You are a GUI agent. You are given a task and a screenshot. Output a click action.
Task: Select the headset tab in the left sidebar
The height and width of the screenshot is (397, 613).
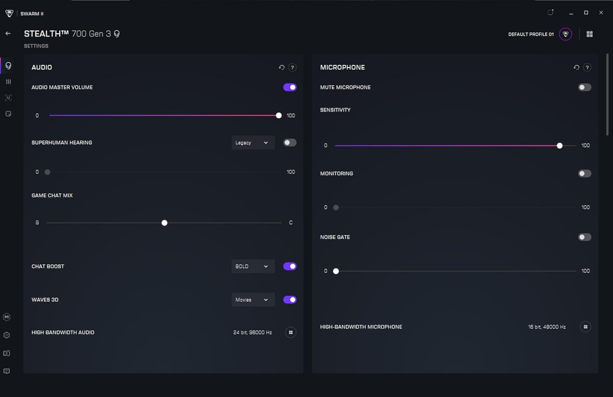(x=8, y=66)
